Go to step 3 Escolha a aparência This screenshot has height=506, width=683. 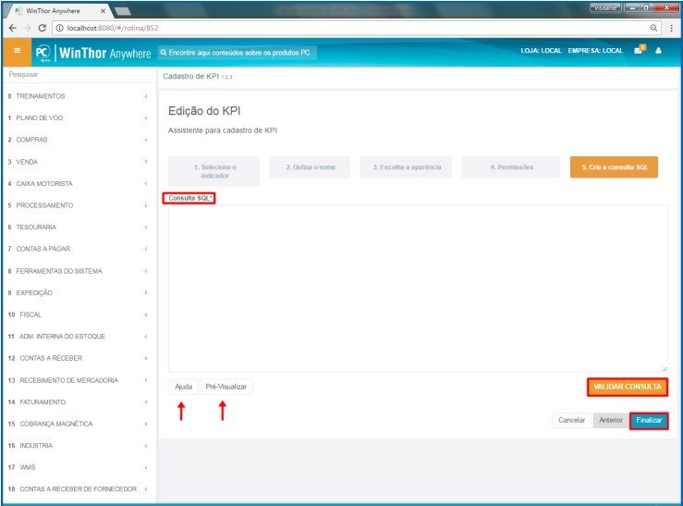pos(406,167)
